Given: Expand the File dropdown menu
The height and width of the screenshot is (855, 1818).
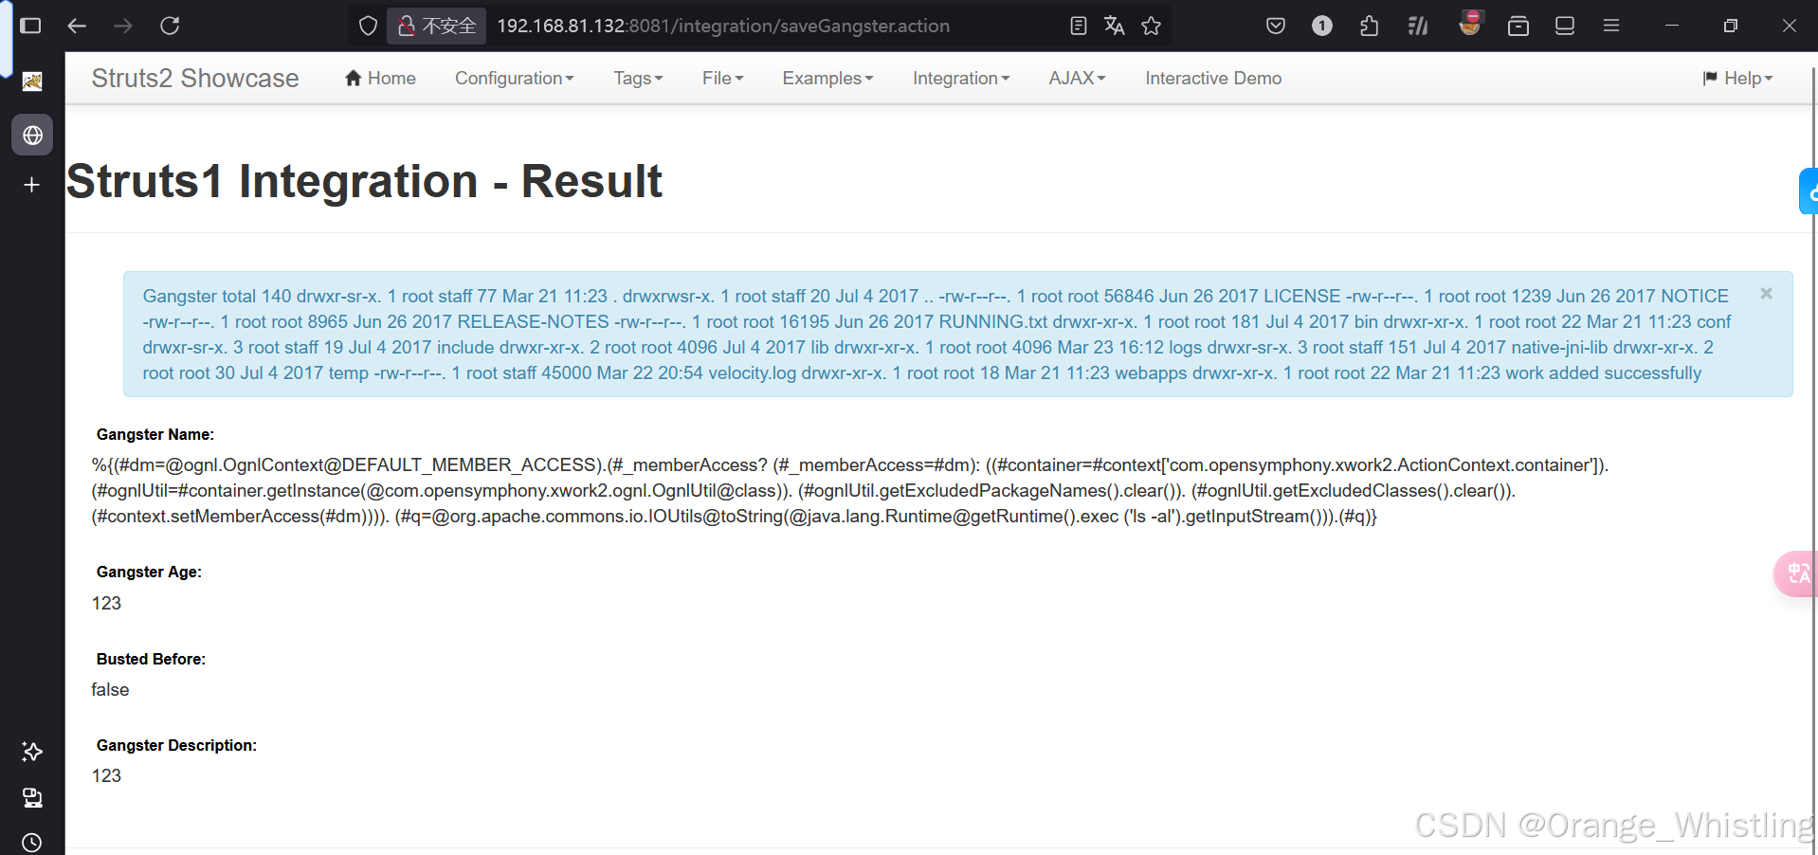Looking at the screenshot, I should (x=722, y=79).
